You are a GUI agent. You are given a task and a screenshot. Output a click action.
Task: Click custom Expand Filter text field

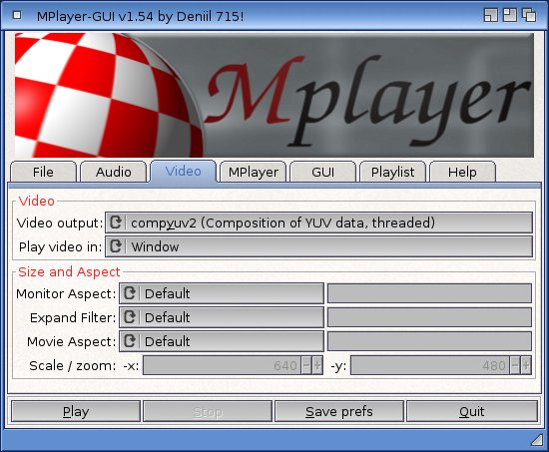(x=429, y=317)
